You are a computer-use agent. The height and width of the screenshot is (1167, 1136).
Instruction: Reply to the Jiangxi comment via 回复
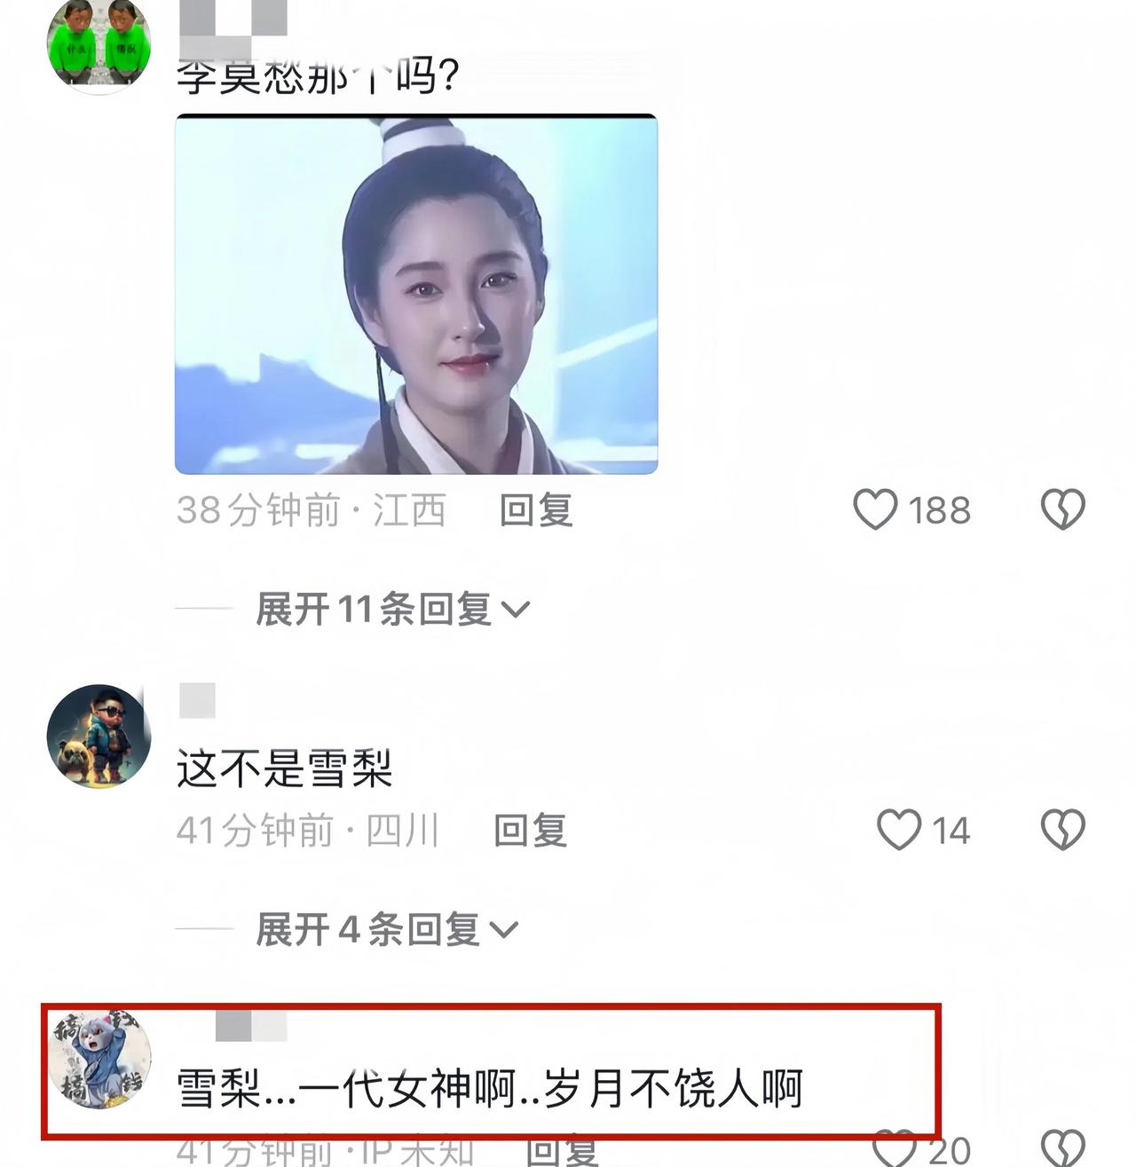click(x=536, y=510)
